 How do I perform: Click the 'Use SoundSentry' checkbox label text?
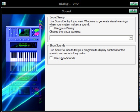pos(64,28)
